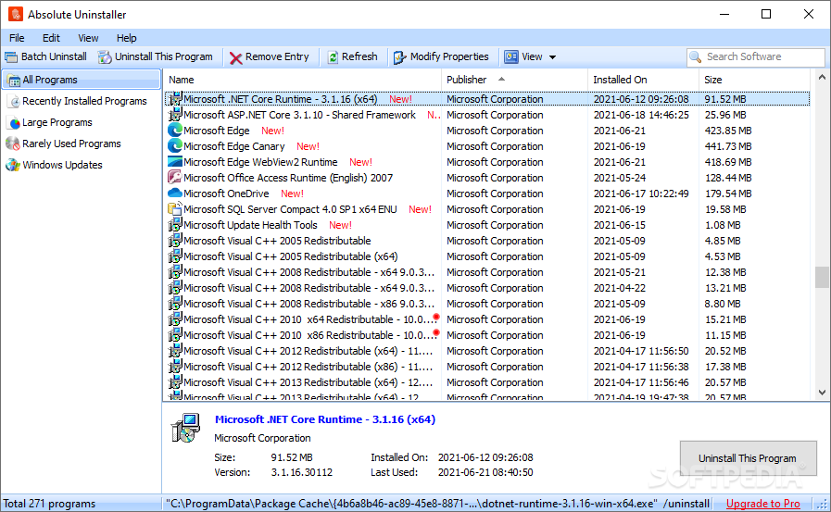Open the View dropdown arrow in toolbar

click(x=552, y=57)
